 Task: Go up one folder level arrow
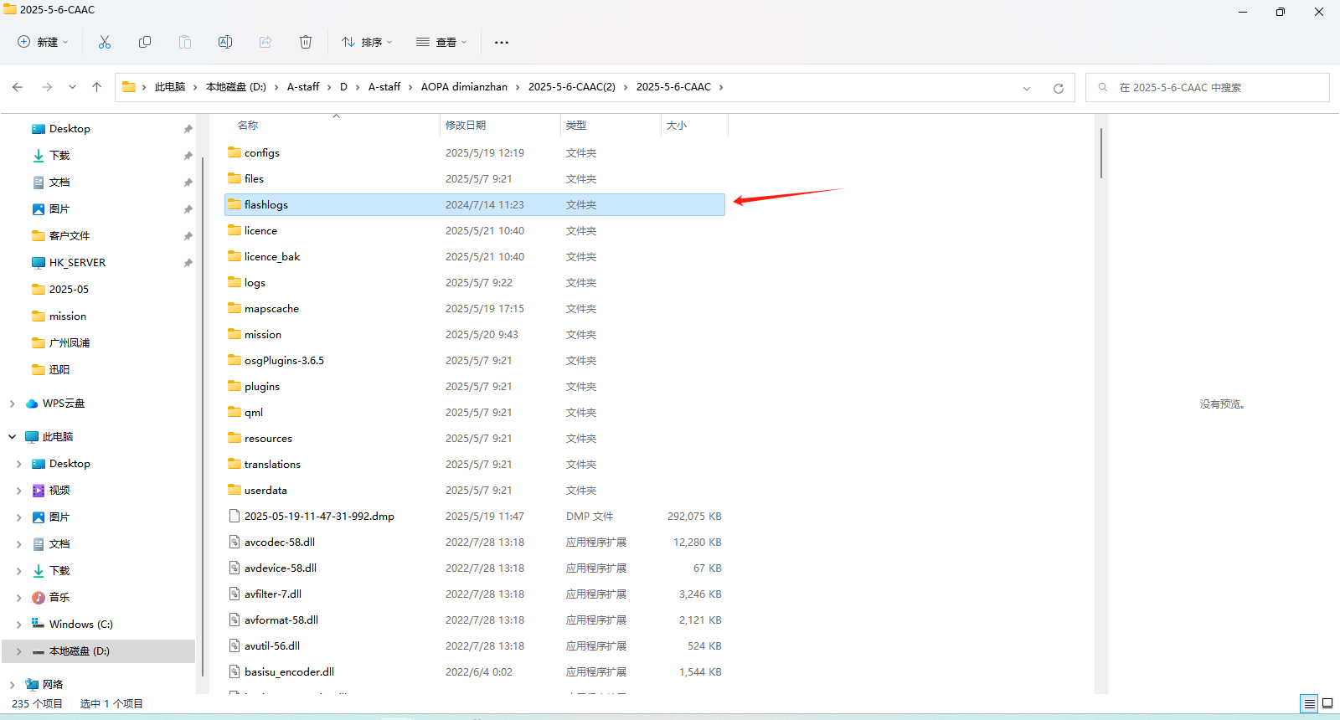click(x=97, y=87)
